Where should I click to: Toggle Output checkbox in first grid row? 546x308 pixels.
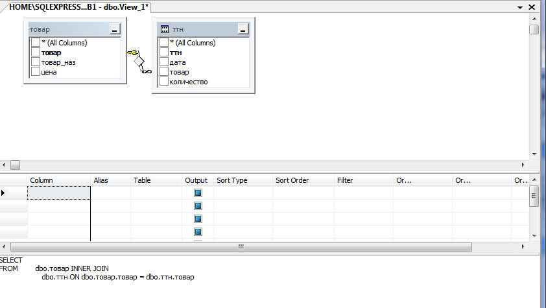(x=198, y=193)
